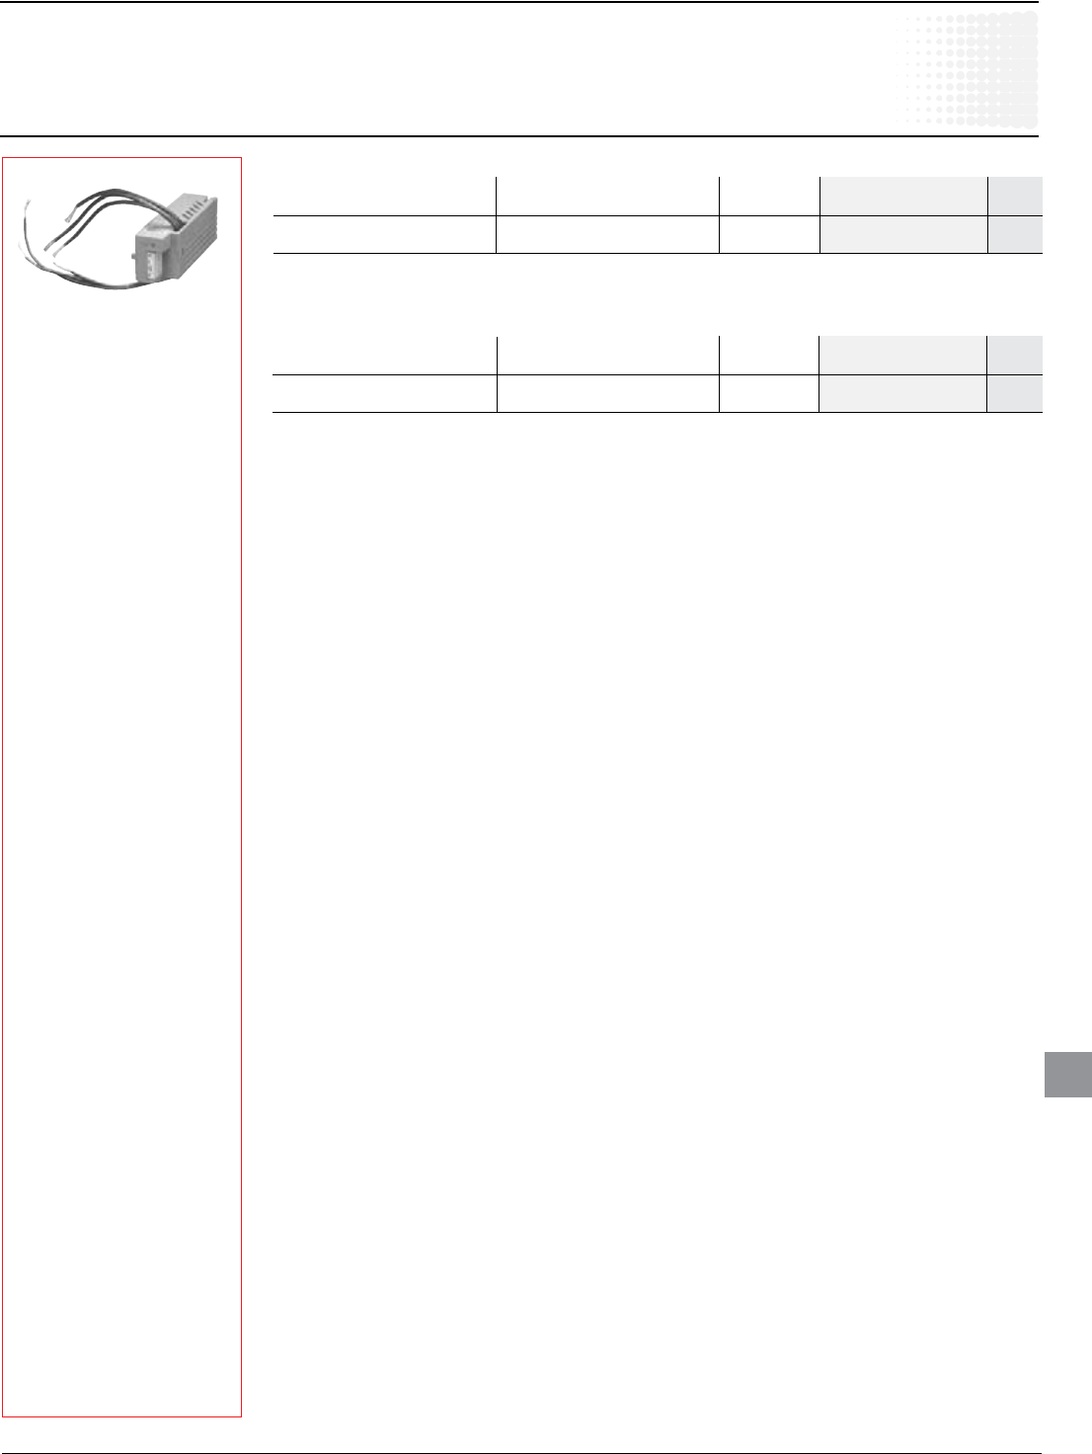
Task: Select second table's small shaded data cell
Action: (x=1015, y=394)
